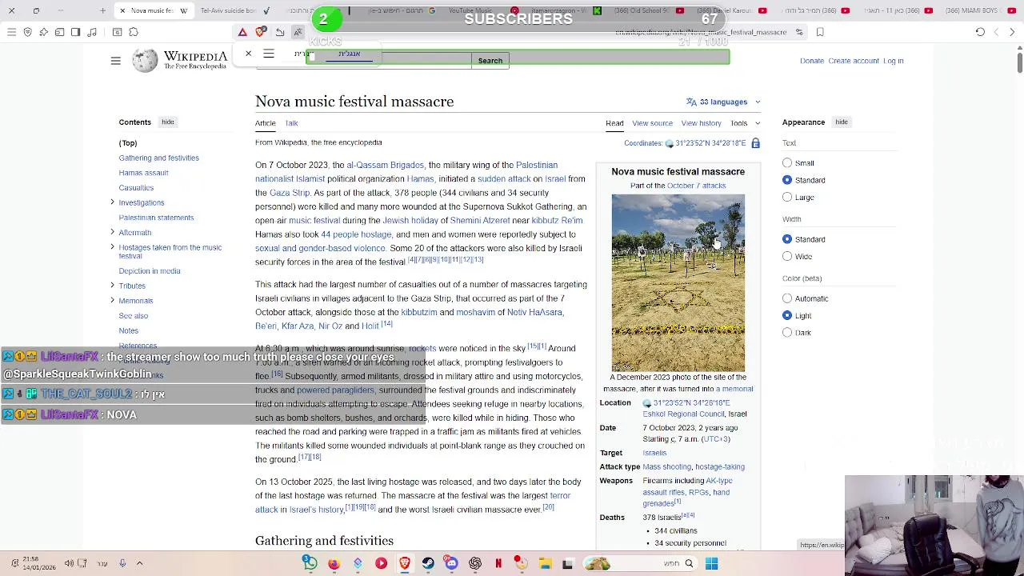Viewport: 1024px width, 576px height.
Task: Open Discord from the taskbar
Action: pyautogui.click(x=451, y=563)
